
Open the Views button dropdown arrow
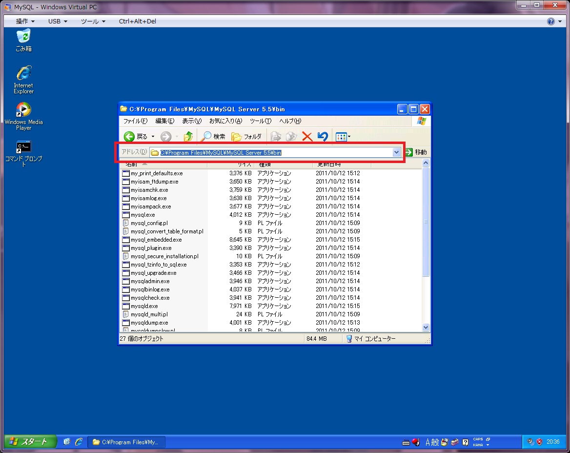pyautogui.click(x=349, y=137)
